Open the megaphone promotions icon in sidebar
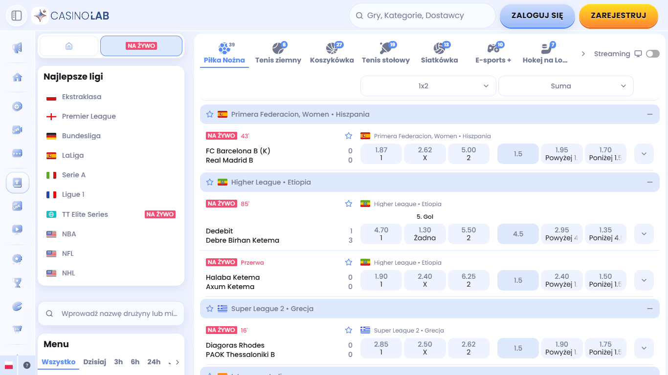 pos(17,48)
